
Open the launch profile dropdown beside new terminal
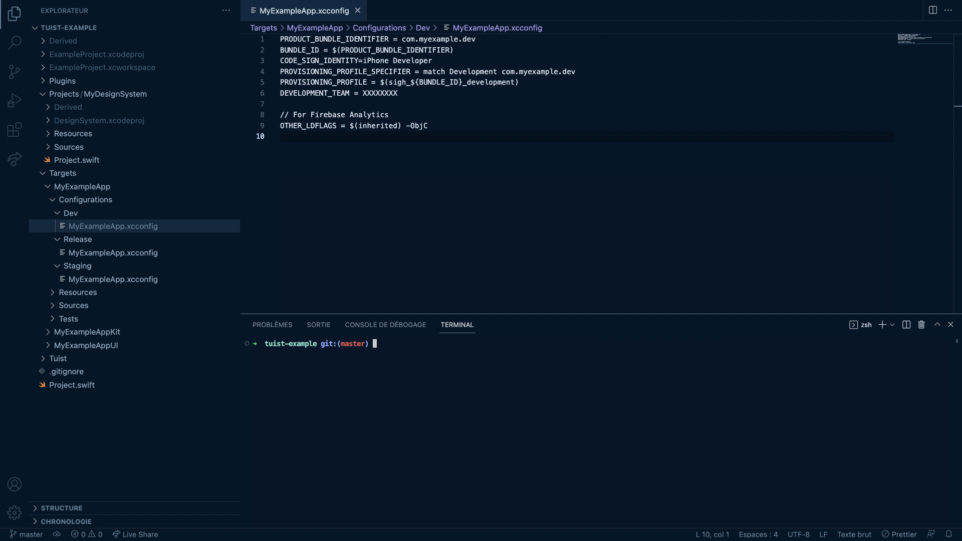coord(892,325)
